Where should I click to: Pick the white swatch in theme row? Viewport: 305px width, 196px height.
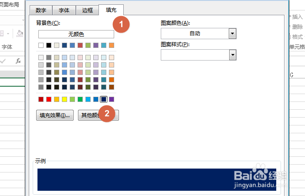click(41, 45)
